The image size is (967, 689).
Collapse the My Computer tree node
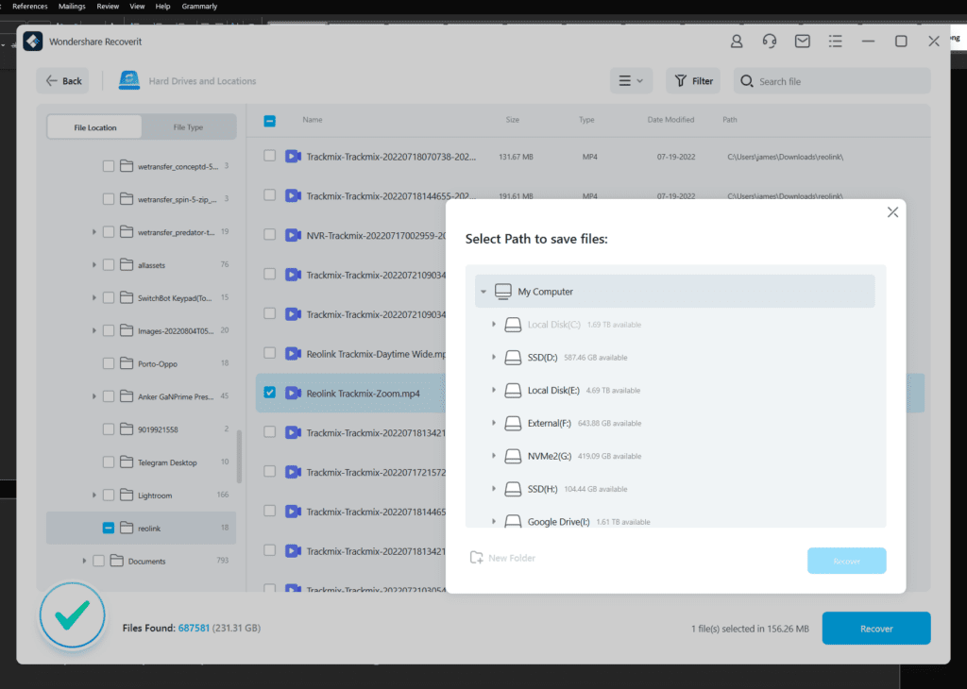coord(483,292)
